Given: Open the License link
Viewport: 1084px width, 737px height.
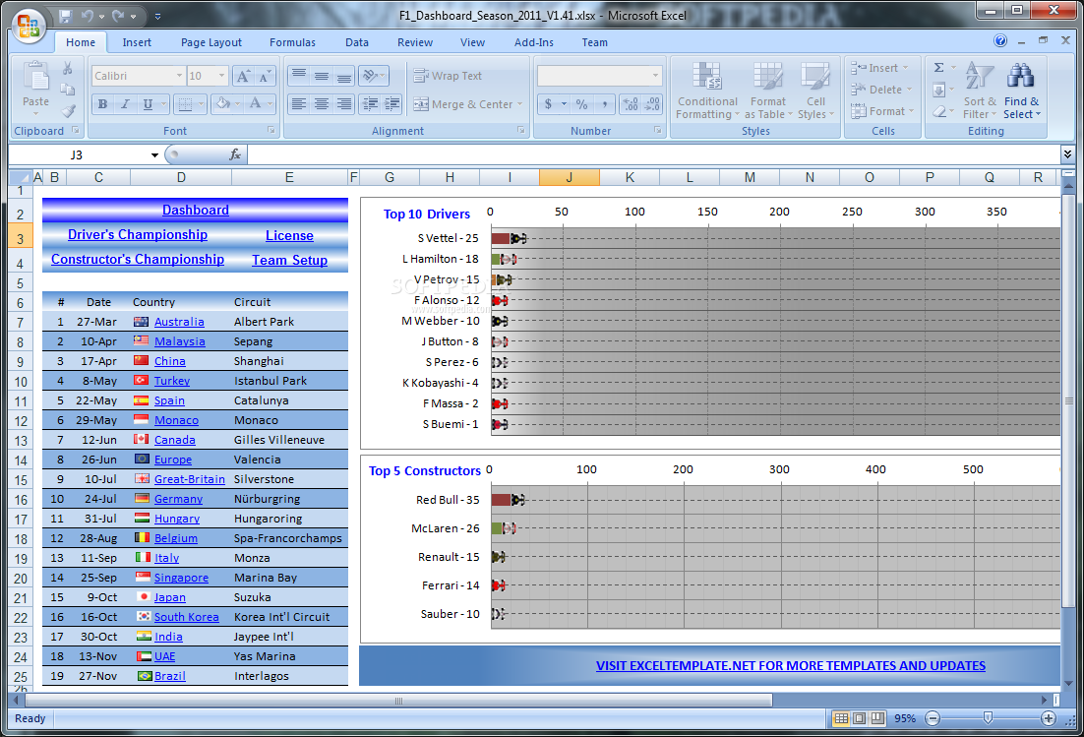Looking at the screenshot, I should click(289, 236).
